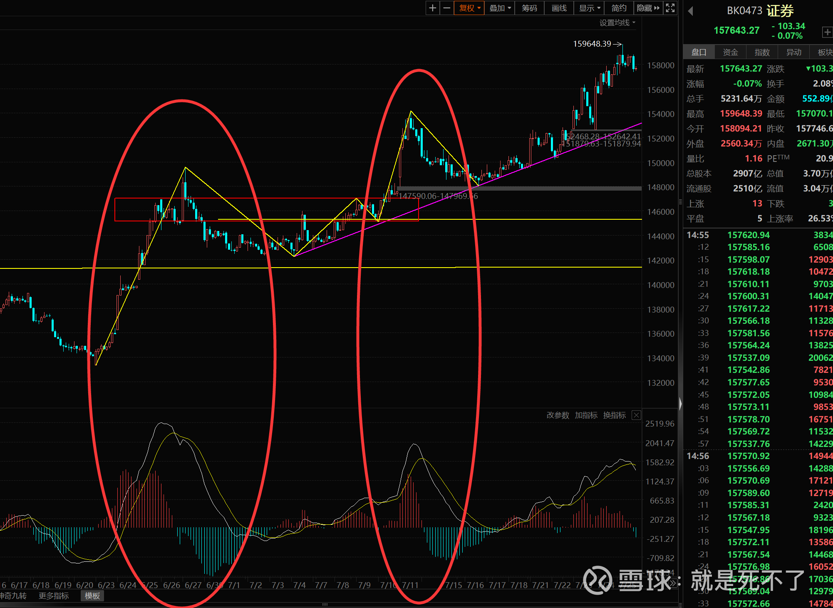The height and width of the screenshot is (608, 833).
Task: Toggle the 筹码 chip distribution view
Action: click(x=529, y=8)
